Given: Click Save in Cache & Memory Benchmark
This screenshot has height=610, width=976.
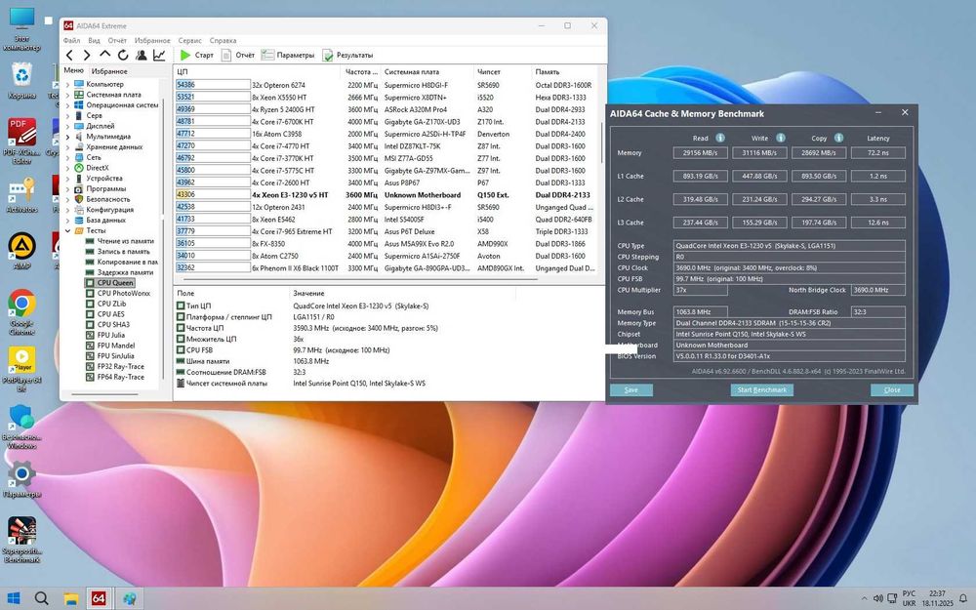Looking at the screenshot, I should 631,389.
